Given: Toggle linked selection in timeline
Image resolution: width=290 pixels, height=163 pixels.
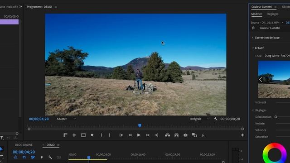Looking at the screenshot, I should (x=33, y=157).
